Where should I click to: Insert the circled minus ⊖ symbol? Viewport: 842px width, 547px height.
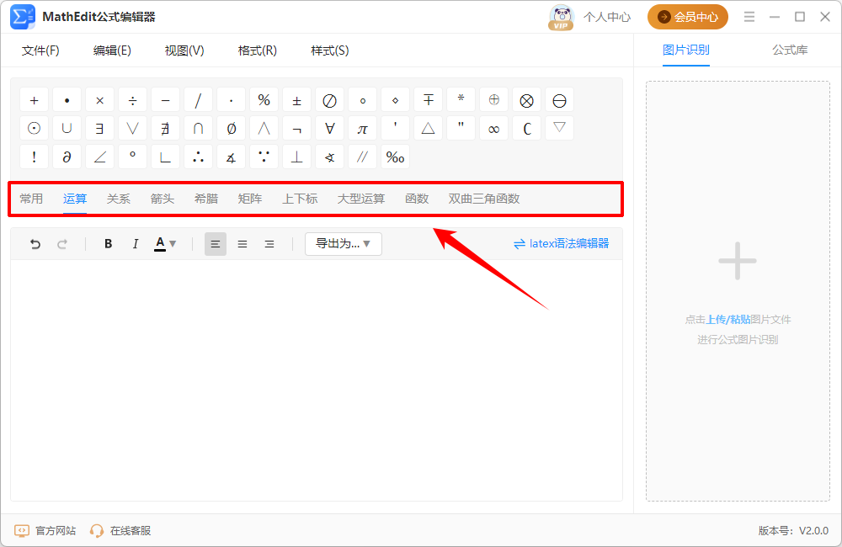click(x=559, y=100)
